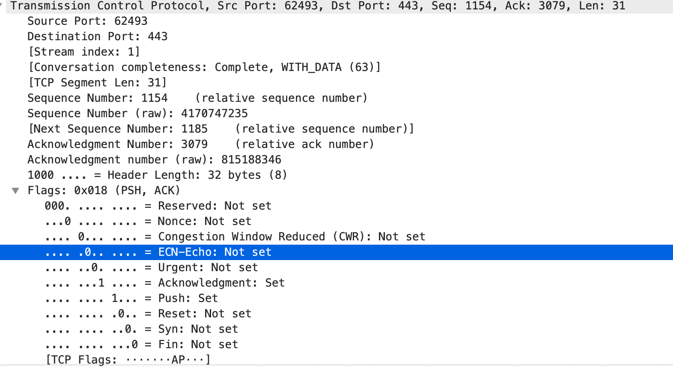Select the Push: Set flag row
This screenshot has width=673, height=367.
[x=132, y=298]
